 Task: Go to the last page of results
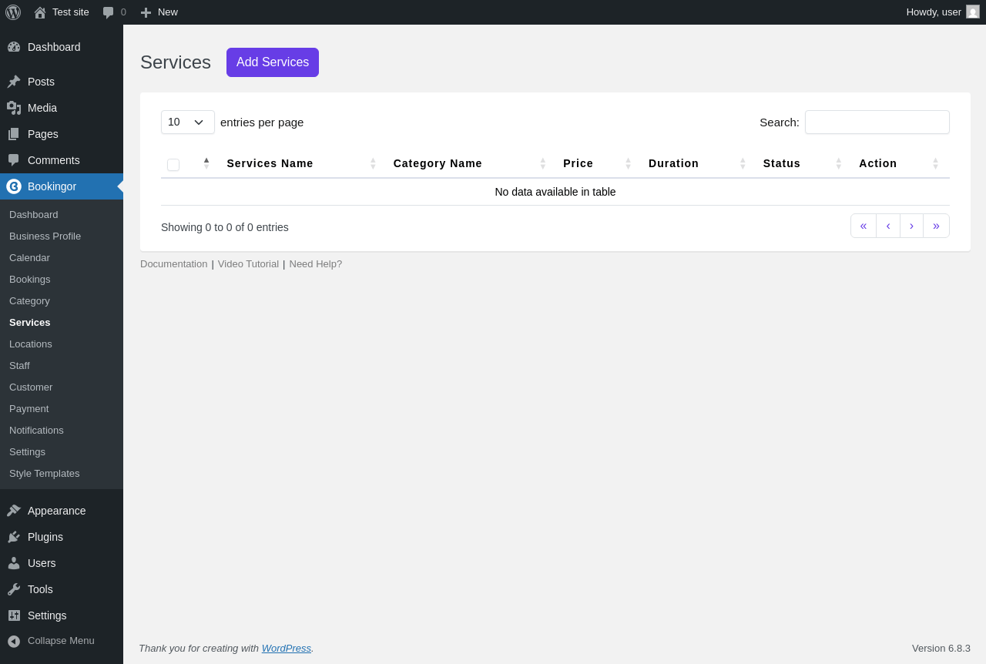936,226
